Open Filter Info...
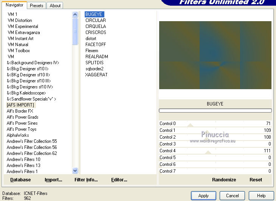This screenshot has width=276, height=201. pos(86,180)
